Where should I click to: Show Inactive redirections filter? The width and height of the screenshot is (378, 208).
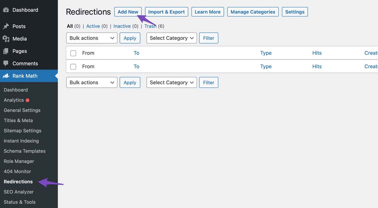[122, 26]
